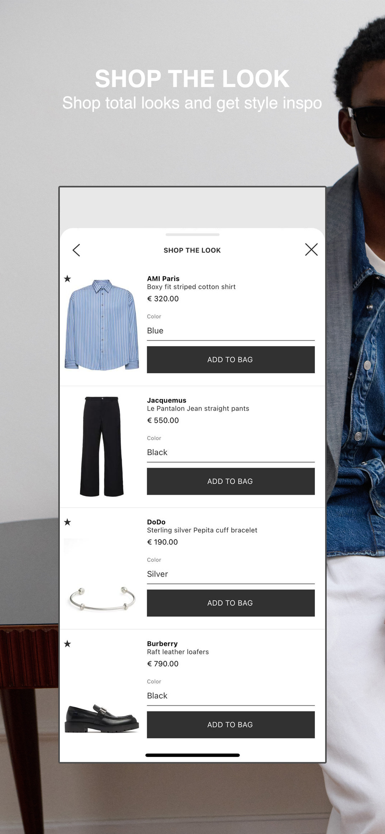The width and height of the screenshot is (385, 834).
Task: Add the Jacquemus straight pants to bag
Action: pyautogui.click(x=231, y=482)
